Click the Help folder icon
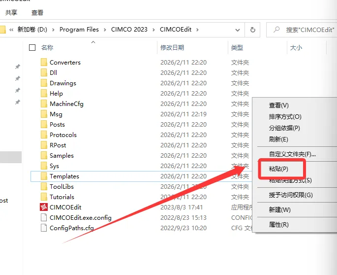337x275 pixels. (x=44, y=93)
